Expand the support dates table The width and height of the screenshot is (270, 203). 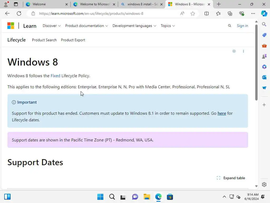click(x=231, y=178)
